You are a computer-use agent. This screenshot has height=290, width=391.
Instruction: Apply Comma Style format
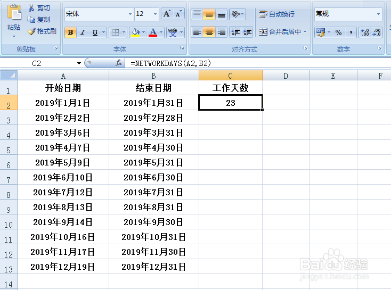[351, 32]
